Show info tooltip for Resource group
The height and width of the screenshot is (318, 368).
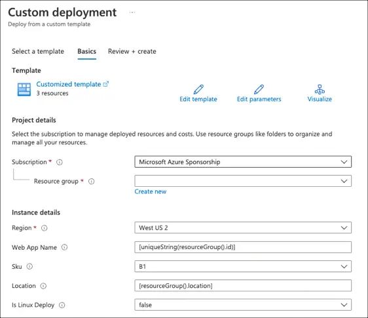pos(91,182)
